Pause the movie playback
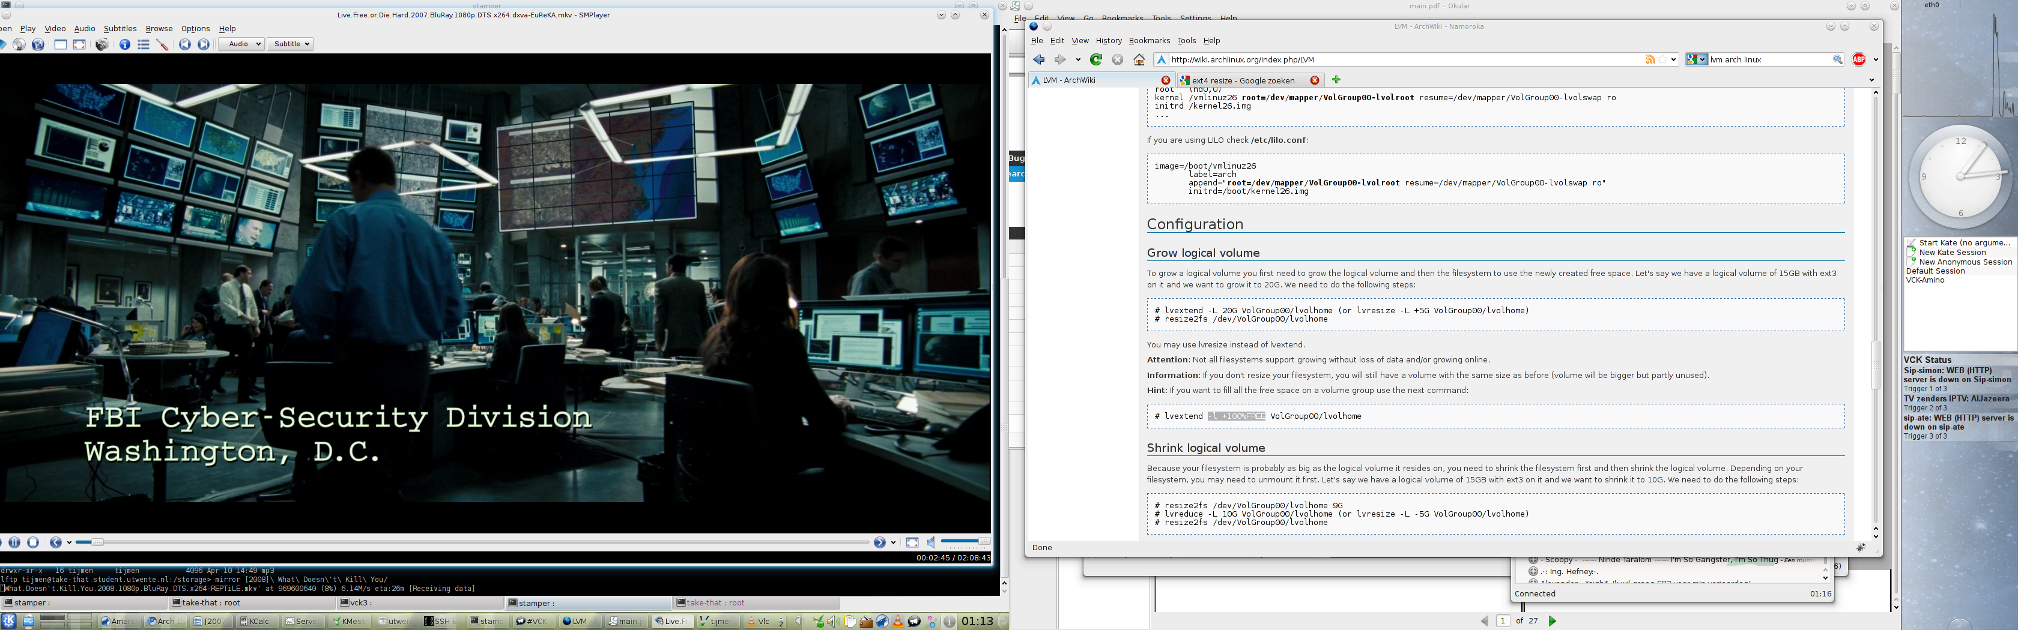The image size is (2018, 630). [x=14, y=542]
